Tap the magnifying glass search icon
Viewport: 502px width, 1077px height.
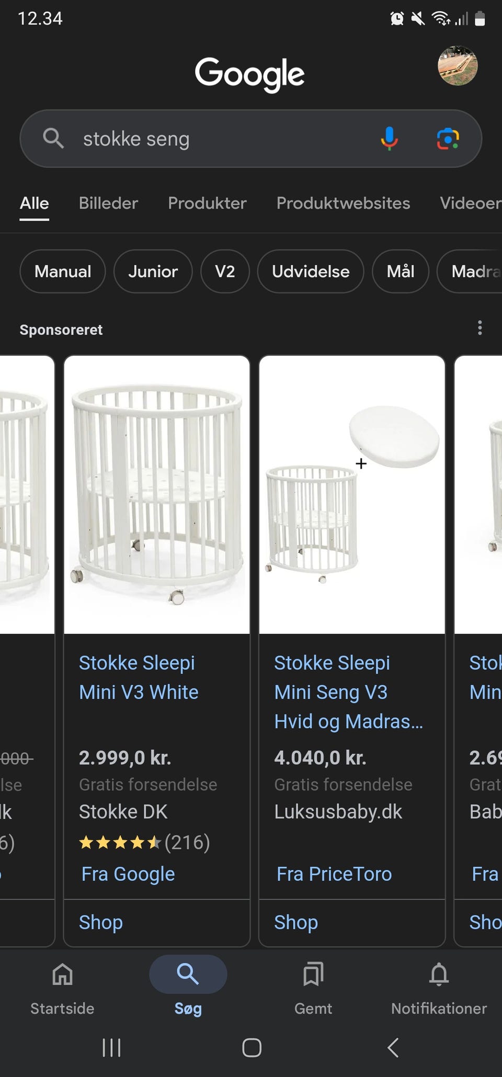(53, 139)
